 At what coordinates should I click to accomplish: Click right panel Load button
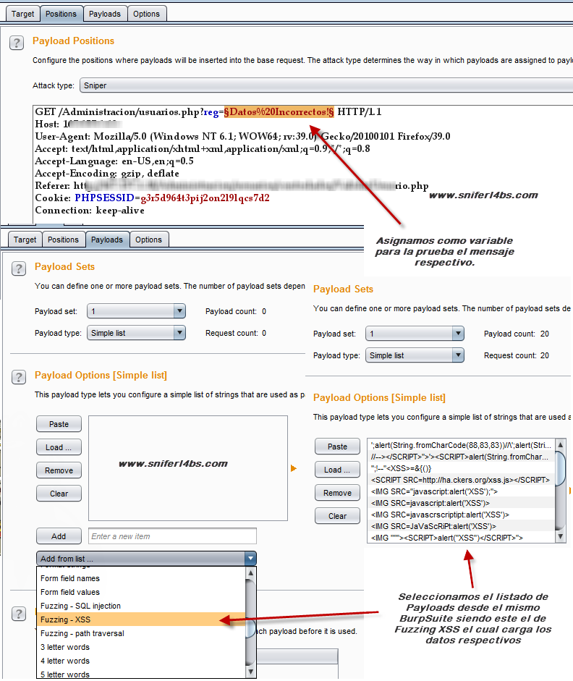[x=337, y=470]
